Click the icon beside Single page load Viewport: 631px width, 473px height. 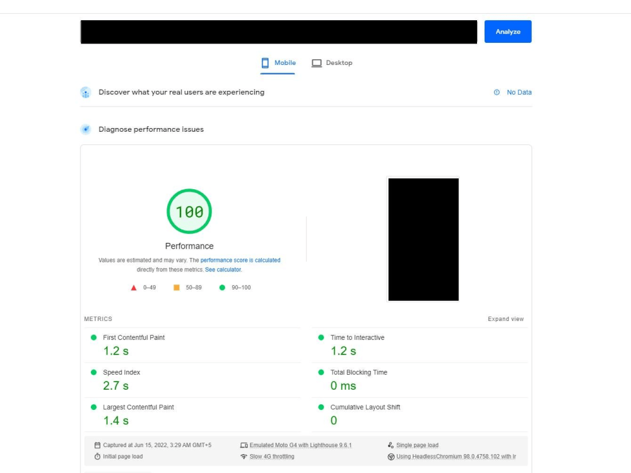click(391, 445)
